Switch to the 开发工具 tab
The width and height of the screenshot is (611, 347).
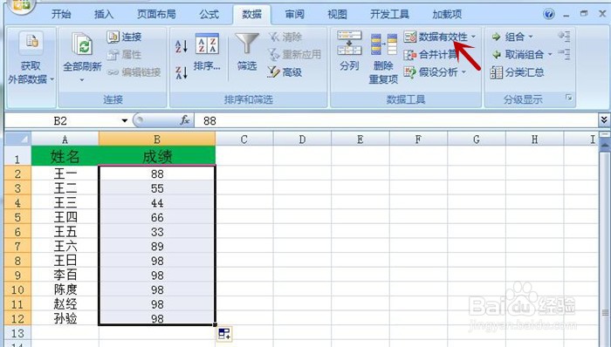click(x=389, y=15)
